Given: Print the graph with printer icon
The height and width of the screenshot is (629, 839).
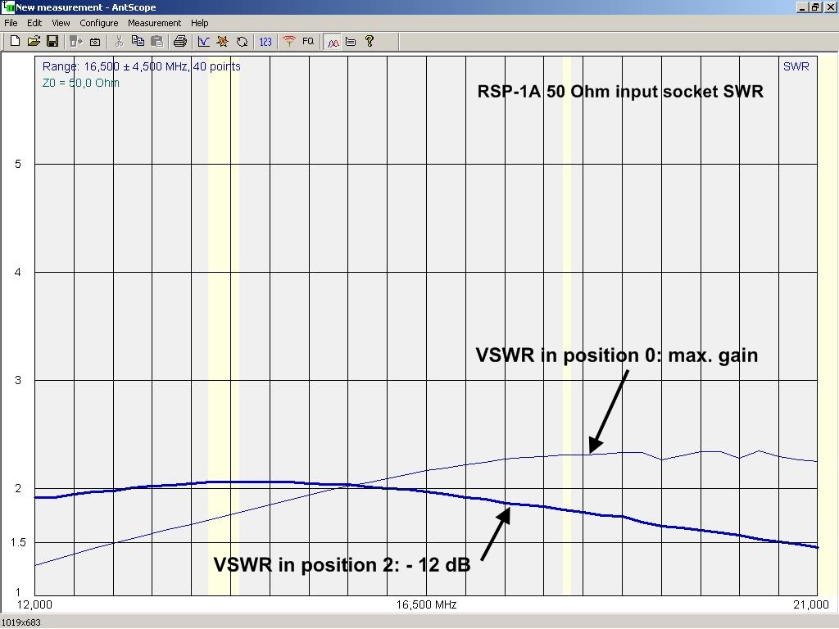Looking at the screenshot, I should coord(180,41).
